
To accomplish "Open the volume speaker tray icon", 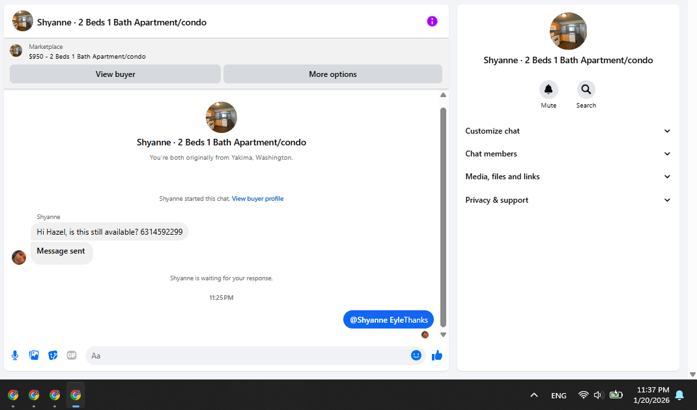I will 599,395.
